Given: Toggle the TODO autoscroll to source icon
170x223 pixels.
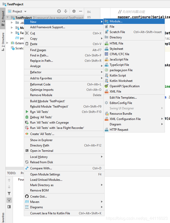Looking at the screenshot, I should [x=9, y=200].
